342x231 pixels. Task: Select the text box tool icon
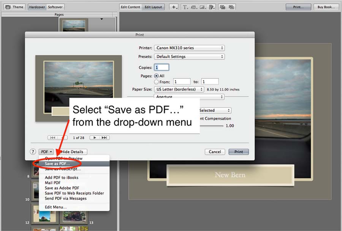185,7
